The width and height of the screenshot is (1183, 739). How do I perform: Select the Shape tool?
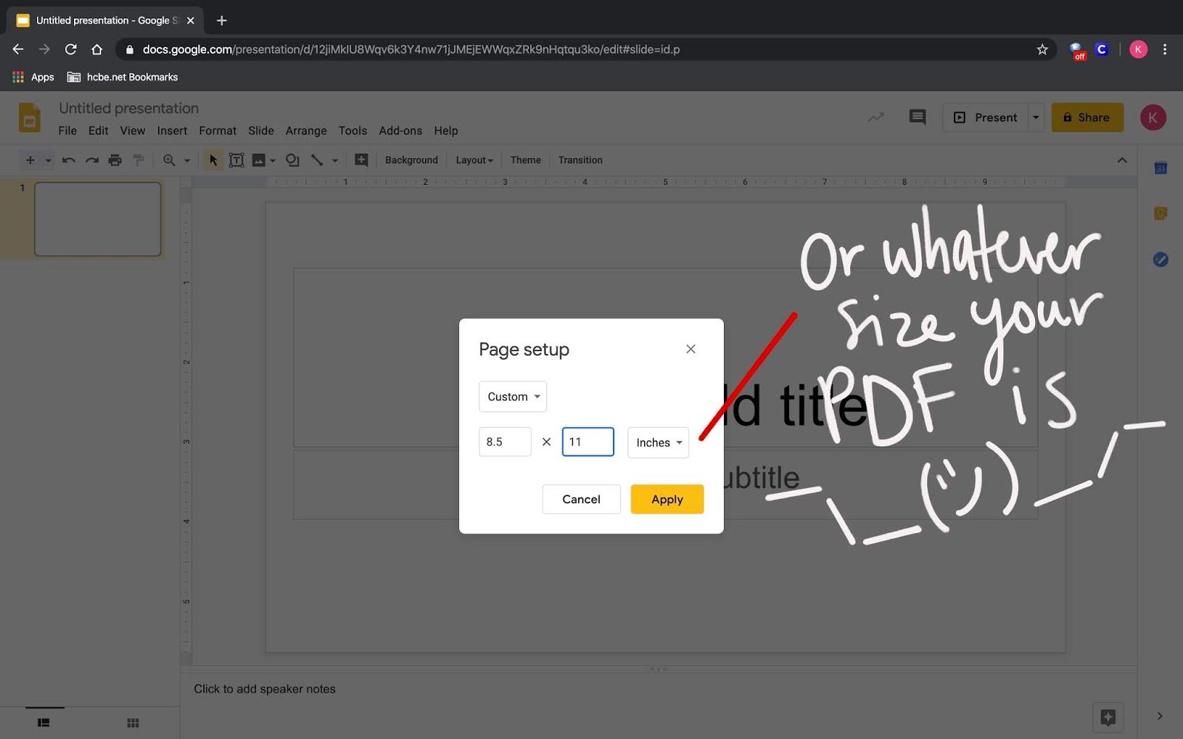(293, 160)
